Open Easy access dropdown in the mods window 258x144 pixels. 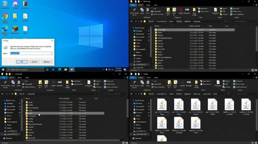(x=206, y=84)
